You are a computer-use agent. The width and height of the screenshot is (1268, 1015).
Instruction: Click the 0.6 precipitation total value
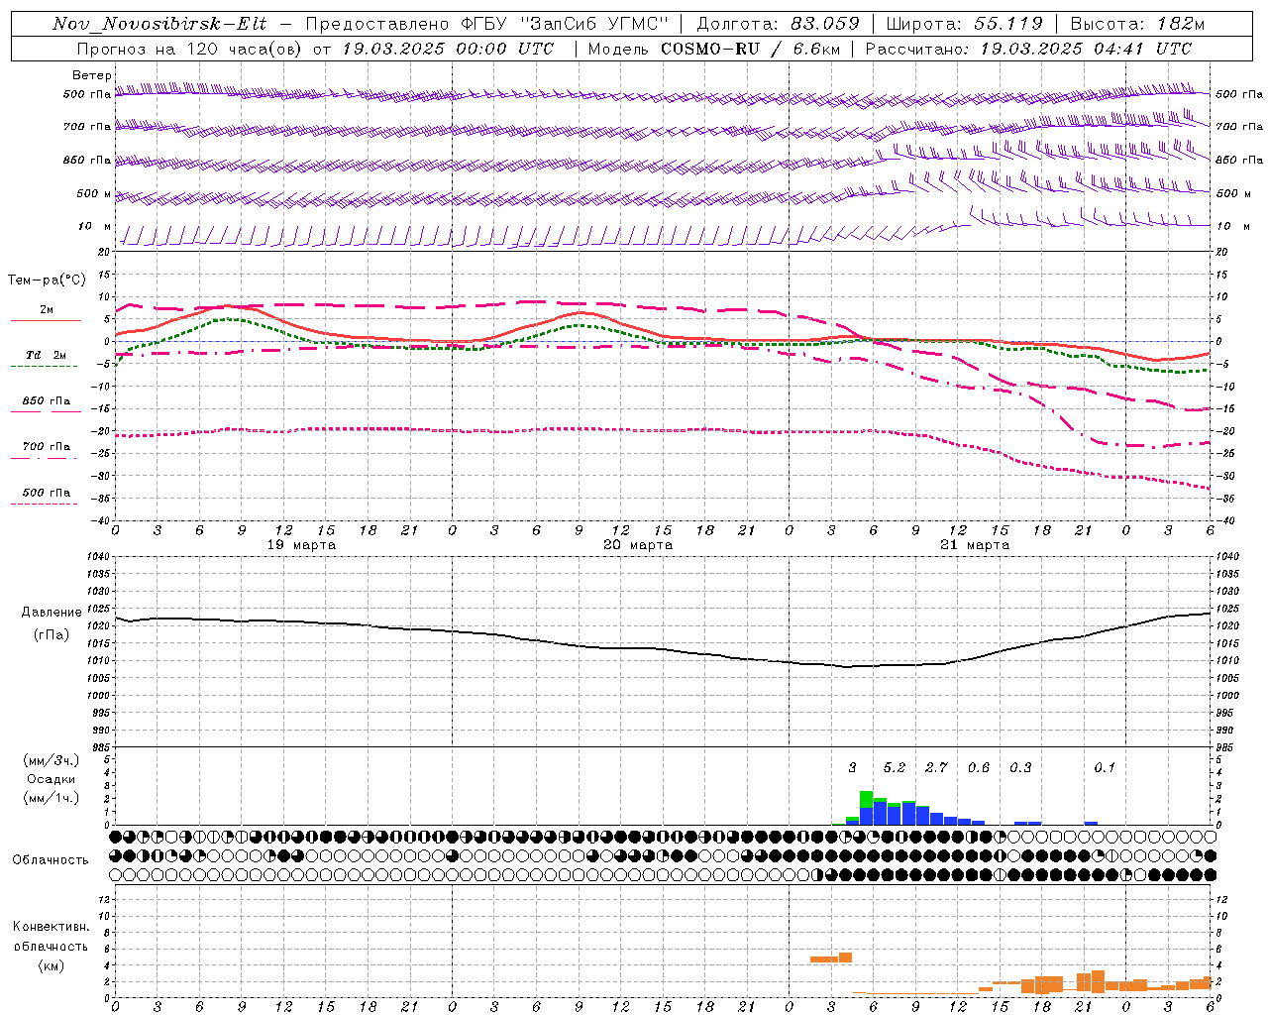click(979, 768)
